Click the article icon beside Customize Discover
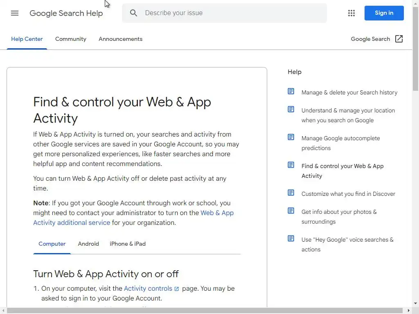Screen dimensions: 419x314 click(x=291, y=193)
